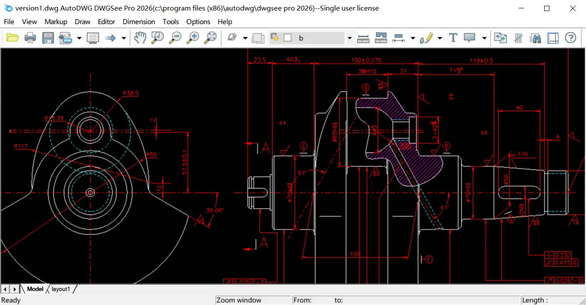The image size is (586, 305).
Task: Click the Zoom window status bar field
Action: pyautogui.click(x=253, y=300)
